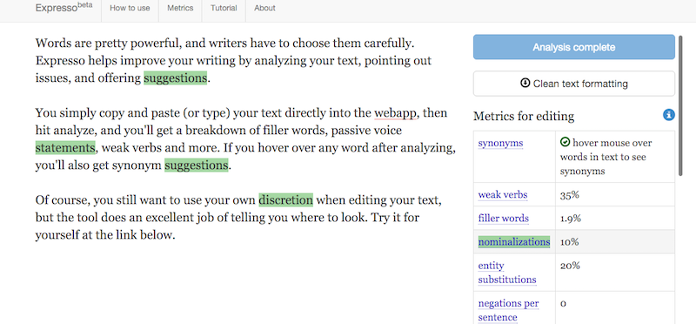Click highlighted word statements in the text
696x324 pixels.
coord(65,148)
